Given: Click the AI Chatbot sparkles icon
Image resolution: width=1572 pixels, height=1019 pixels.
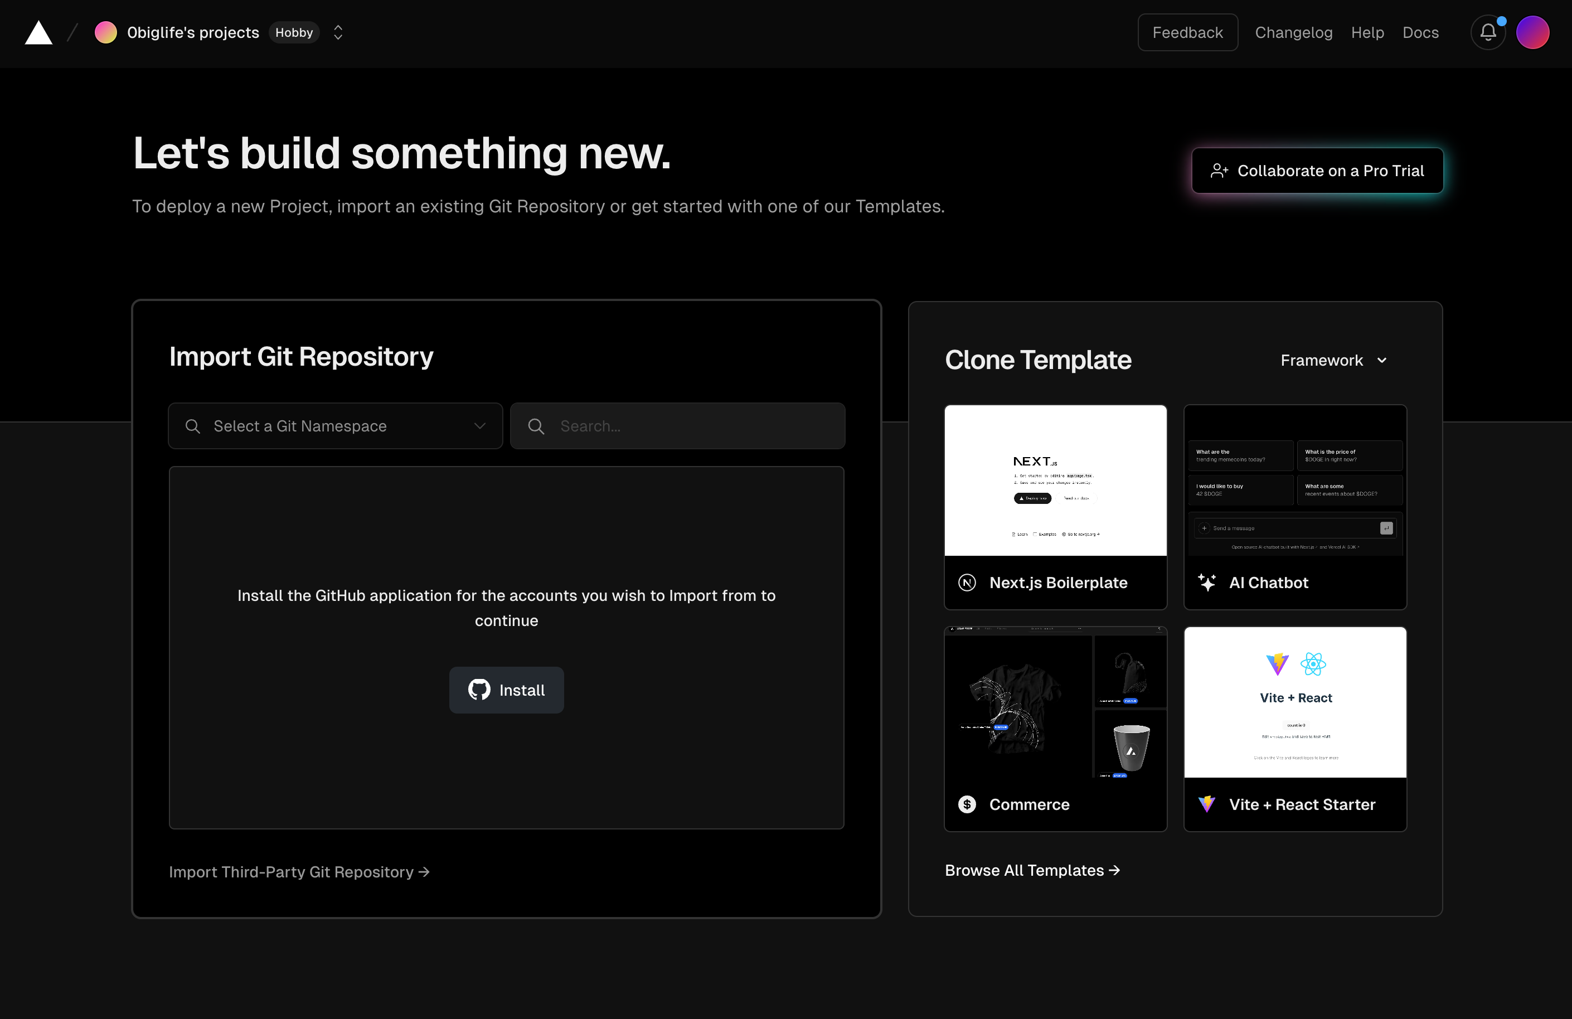Looking at the screenshot, I should pos(1207,583).
